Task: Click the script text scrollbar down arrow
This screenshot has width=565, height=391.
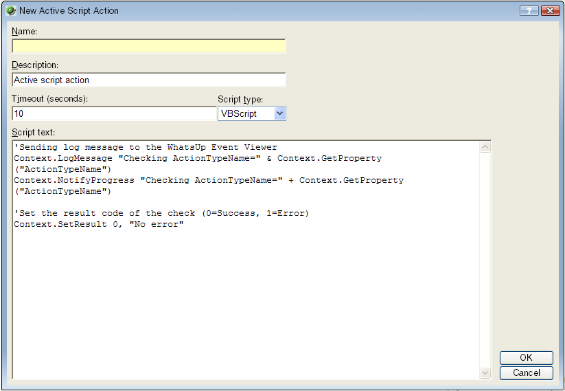Action: pyautogui.click(x=485, y=373)
